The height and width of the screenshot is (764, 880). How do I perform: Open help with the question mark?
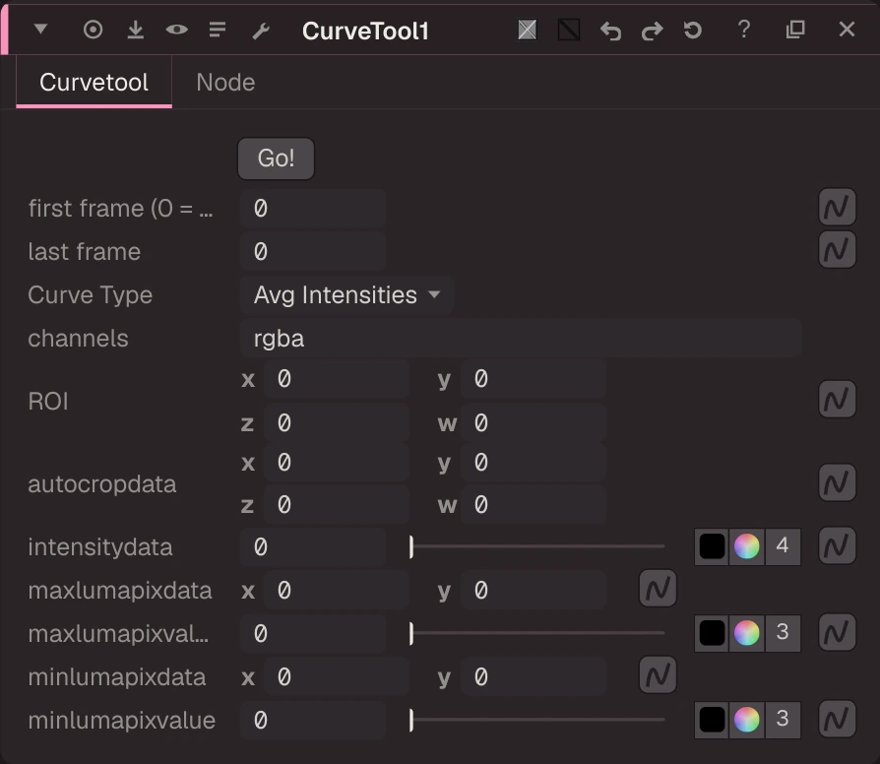pyautogui.click(x=743, y=30)
